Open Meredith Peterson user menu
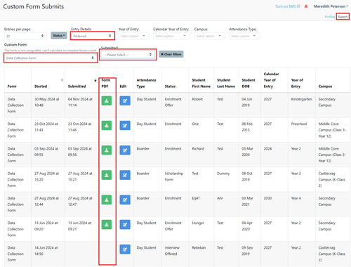351x267 pixels. (331, 6)
